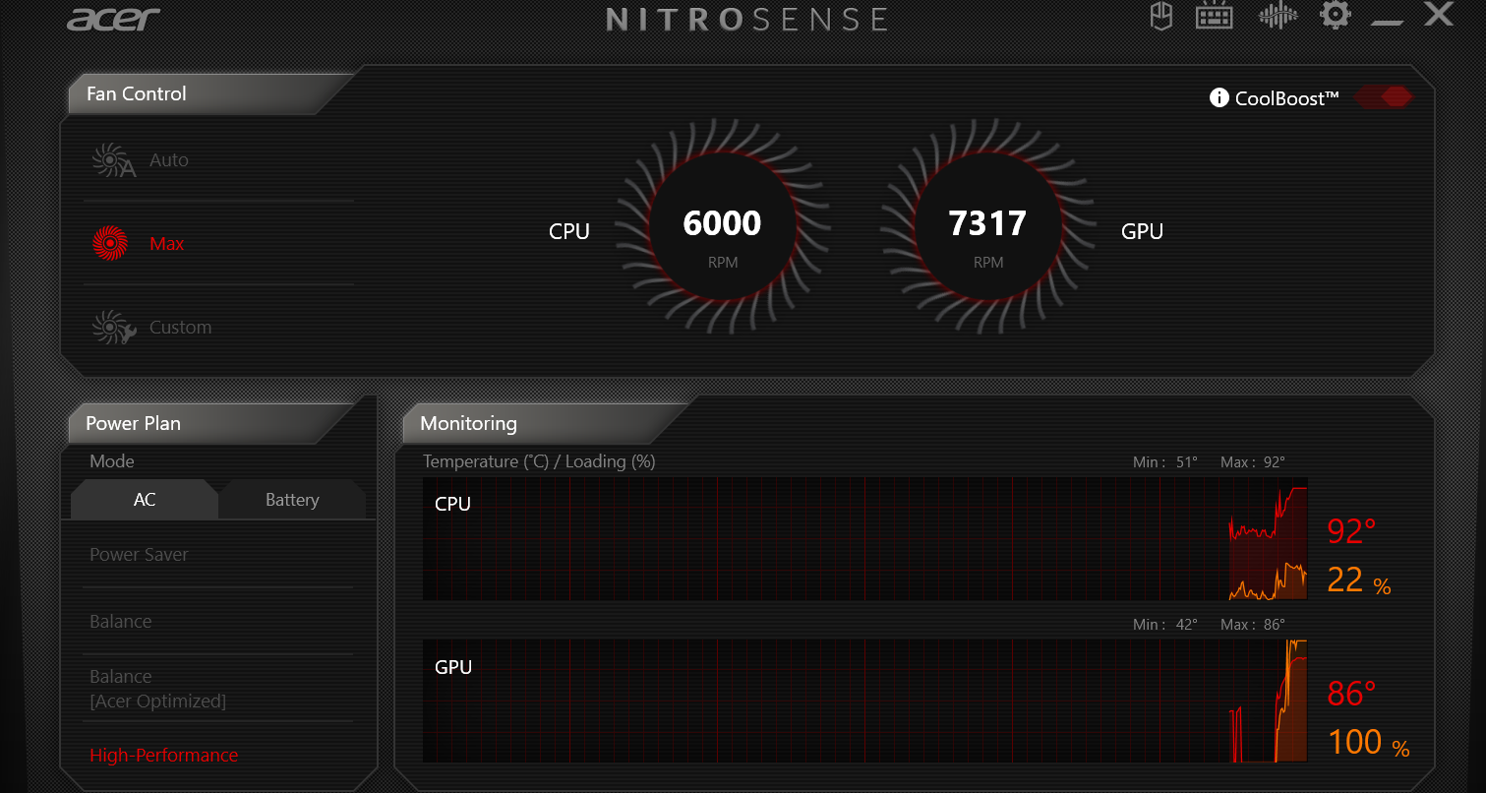Click the Acer logo

[x=113, y=18]
